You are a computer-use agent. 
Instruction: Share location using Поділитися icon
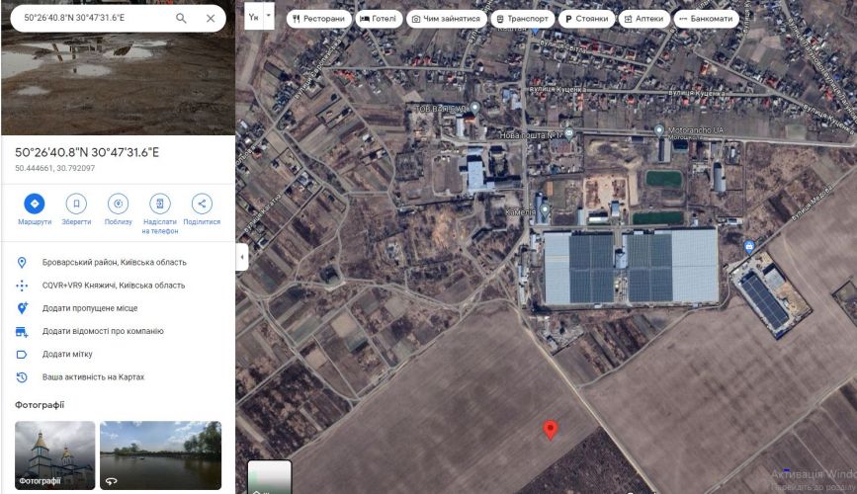(x=202, y=204)
